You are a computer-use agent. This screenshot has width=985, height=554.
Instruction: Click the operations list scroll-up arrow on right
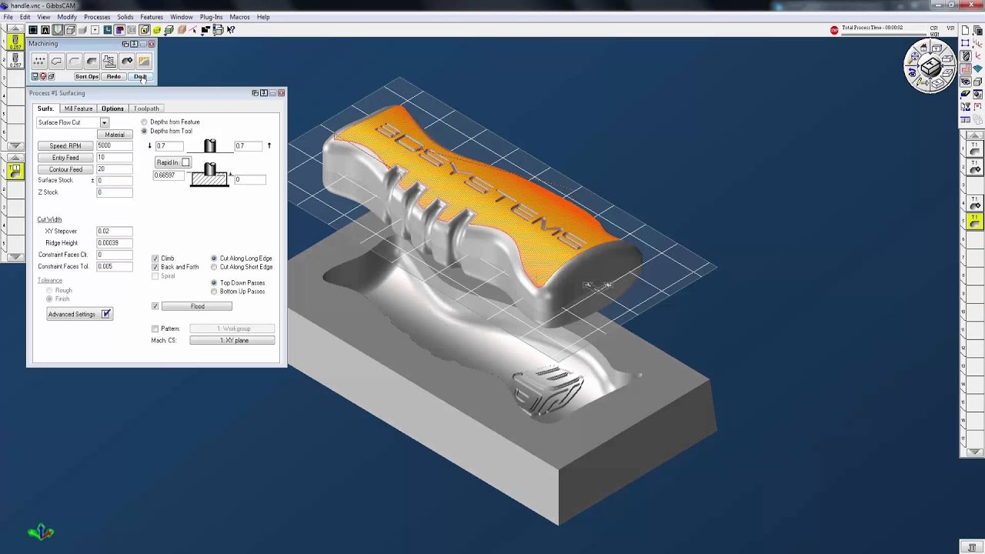(x=975, y=135)
